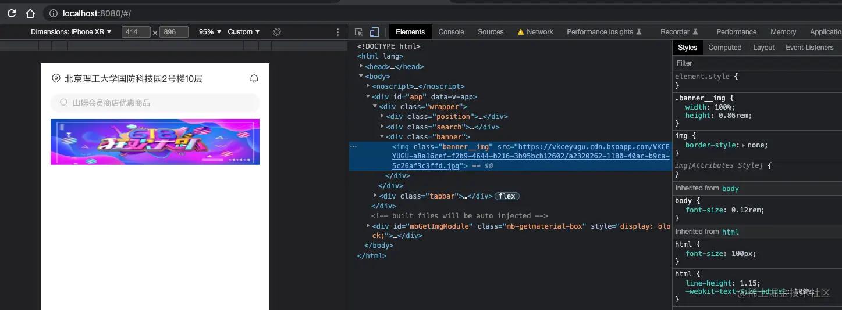Open the Performance insights tab
Screen dimensions: 842x310
click(604, 32)
